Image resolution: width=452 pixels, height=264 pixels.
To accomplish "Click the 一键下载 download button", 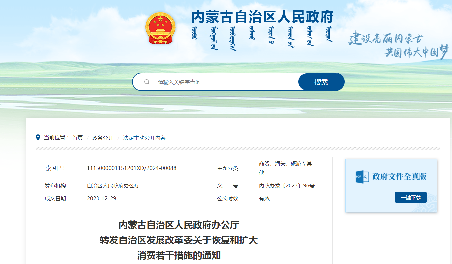I will pos(411,197).
